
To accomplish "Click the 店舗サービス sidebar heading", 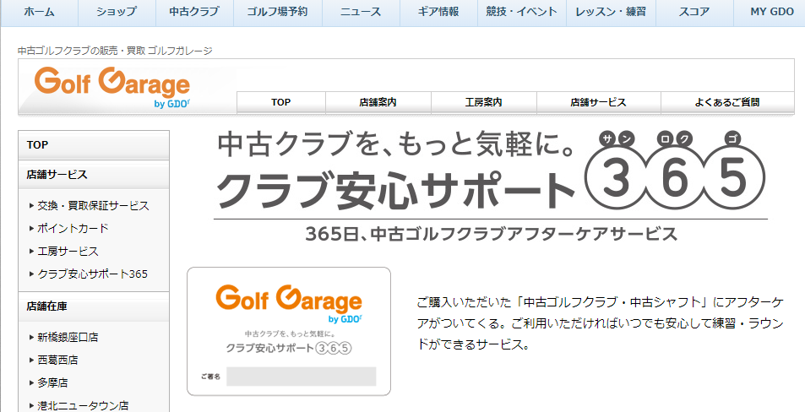I will point(94,175).
